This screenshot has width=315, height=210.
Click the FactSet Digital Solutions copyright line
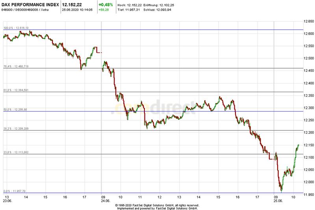click(157, 205)
